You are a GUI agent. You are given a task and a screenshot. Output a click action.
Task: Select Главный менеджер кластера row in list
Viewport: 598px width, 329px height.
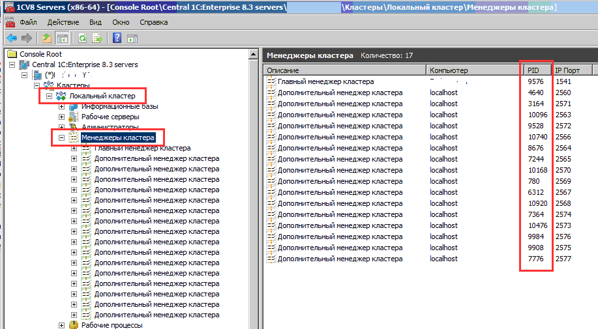pos(325,81)
